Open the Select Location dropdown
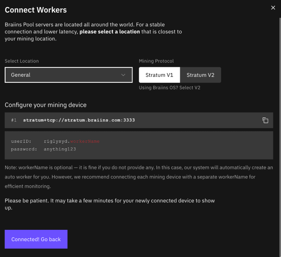 tap(69, 75)
